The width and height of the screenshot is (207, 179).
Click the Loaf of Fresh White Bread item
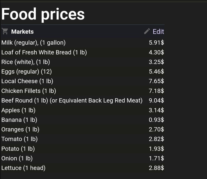point(44,52)
